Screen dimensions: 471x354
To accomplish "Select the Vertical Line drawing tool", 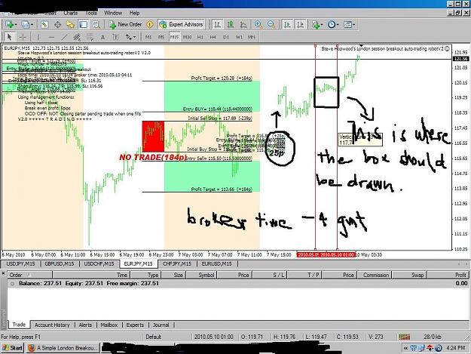I will click(38, 37).
